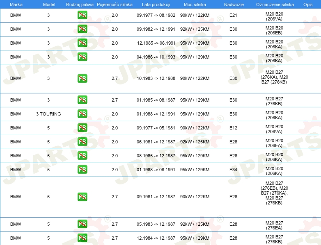This screenshot has height=245, width=321.
Task: Click the Moc silnika column header
Action: pyautogui.click(x=195, y=5)
